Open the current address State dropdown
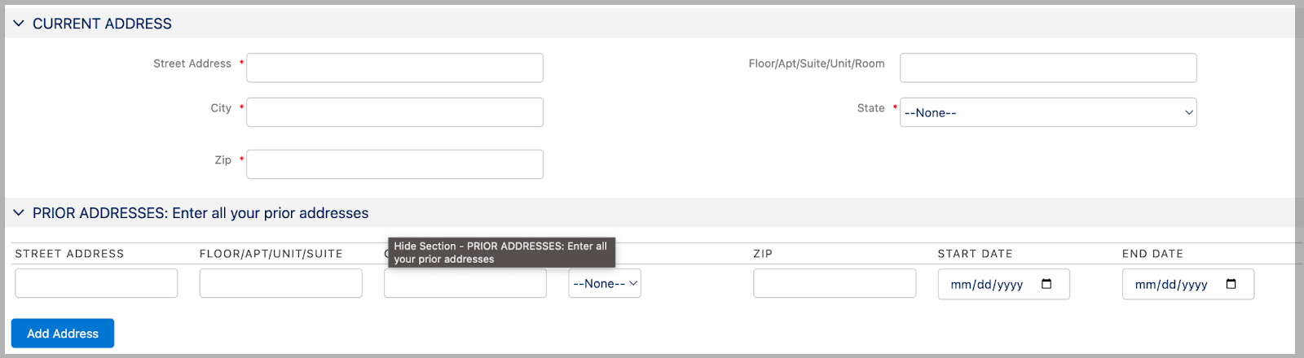 point(1047,112)
